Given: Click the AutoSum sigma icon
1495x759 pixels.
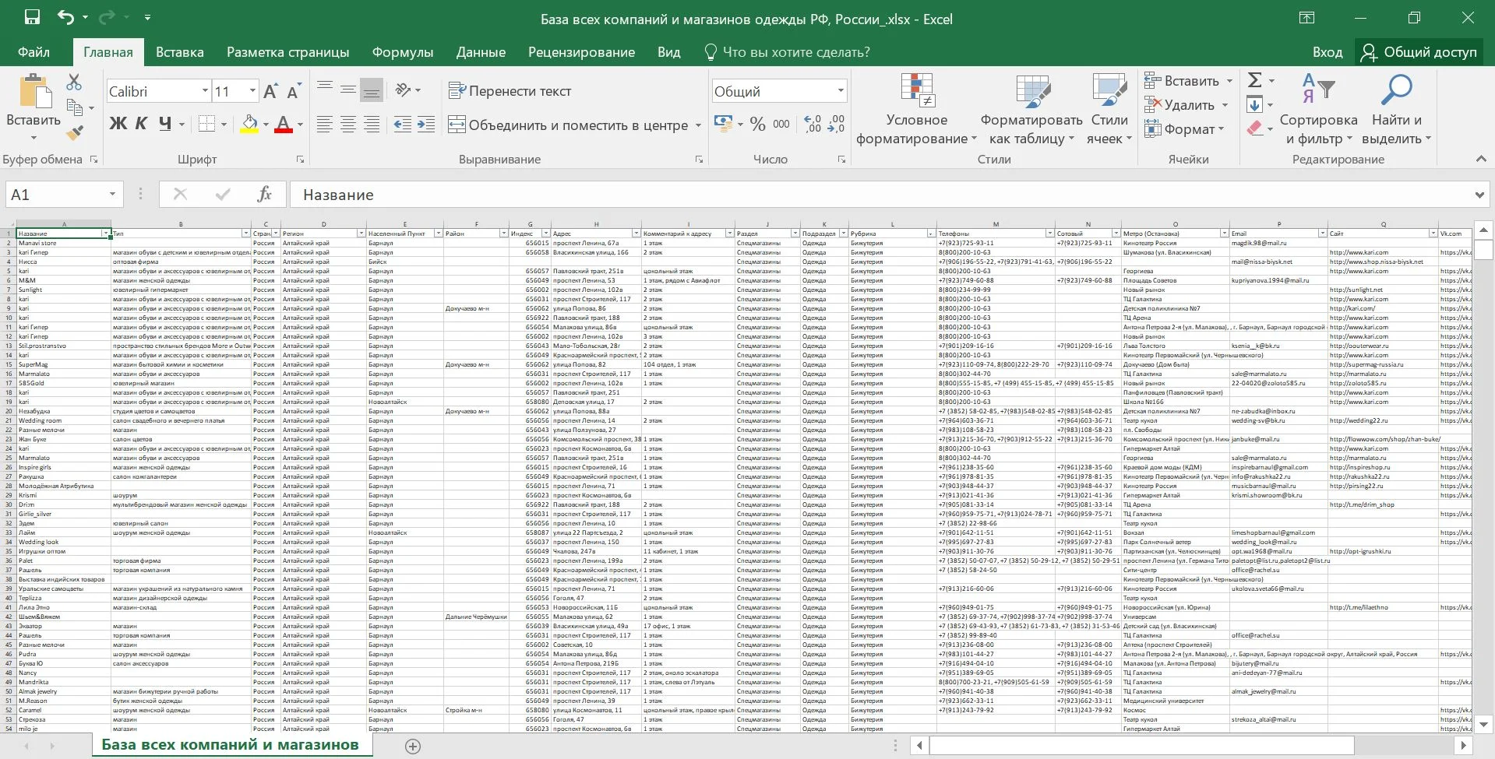Looking at the screenshot, I should [x=1254, y=80].
